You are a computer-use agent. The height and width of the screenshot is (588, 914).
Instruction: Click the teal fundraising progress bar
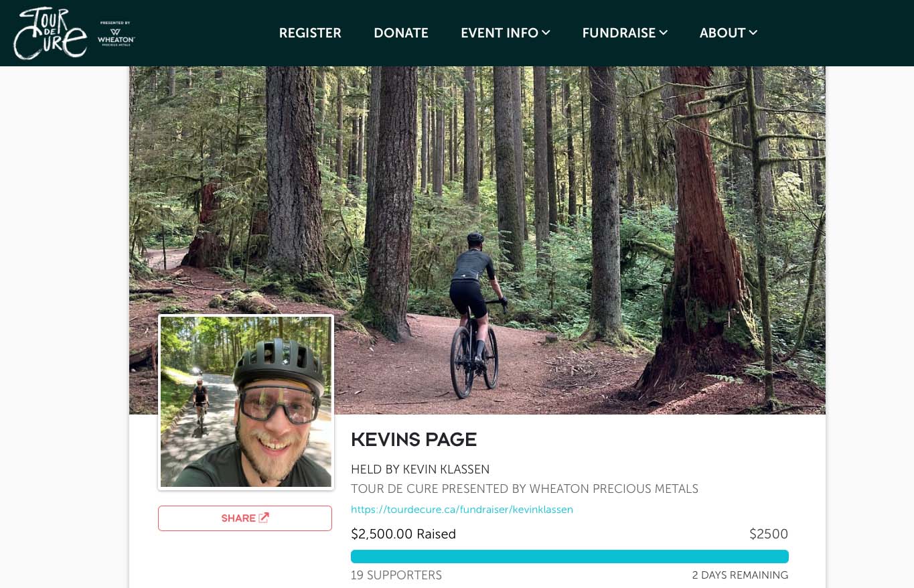pos(569,557)
